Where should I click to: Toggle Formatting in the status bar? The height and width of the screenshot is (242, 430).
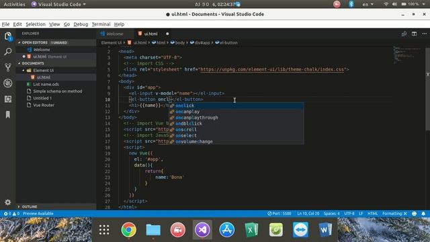394,214
